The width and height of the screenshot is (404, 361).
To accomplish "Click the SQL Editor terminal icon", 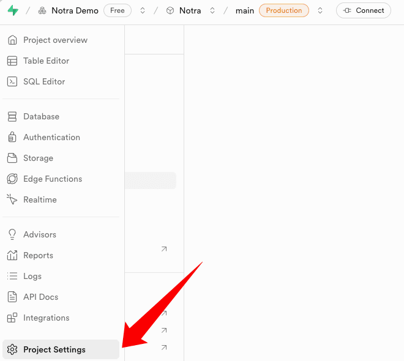I will (x=12, y=82).
